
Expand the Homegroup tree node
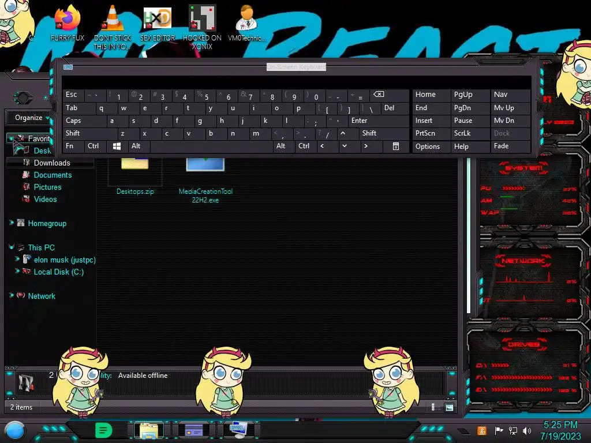[x=12, y=223]
